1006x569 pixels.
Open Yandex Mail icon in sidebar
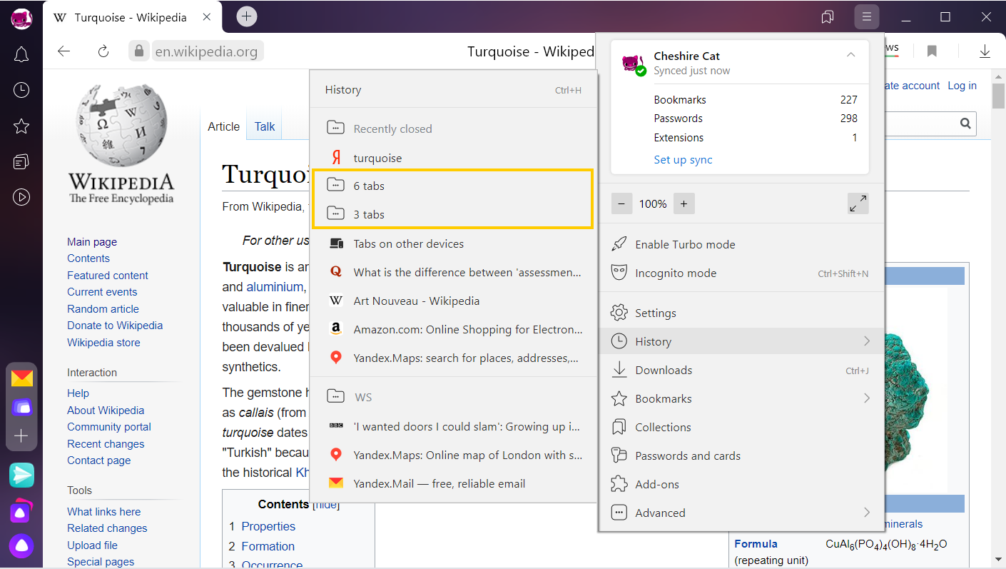tap(21, 378)
